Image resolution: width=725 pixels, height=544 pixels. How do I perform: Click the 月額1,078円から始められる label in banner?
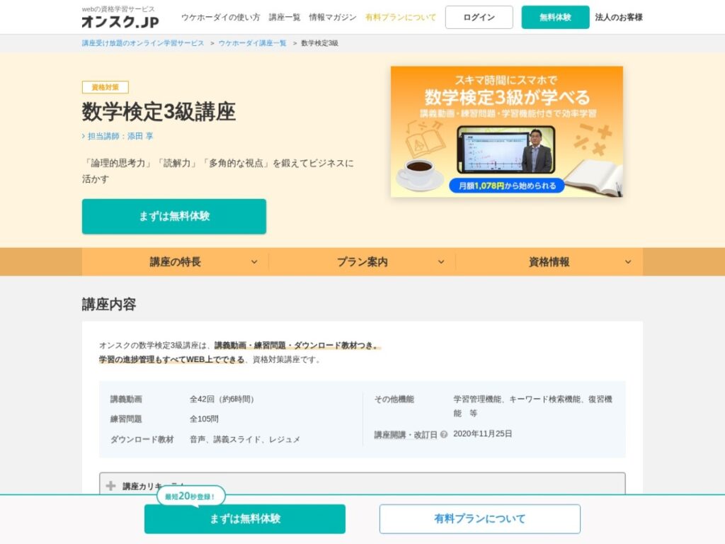coord(507,186)
